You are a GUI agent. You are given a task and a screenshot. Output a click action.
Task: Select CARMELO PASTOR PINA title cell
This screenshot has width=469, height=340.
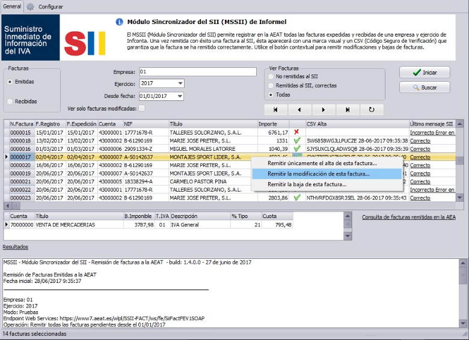pyautogui.click(x=213, y=181)
